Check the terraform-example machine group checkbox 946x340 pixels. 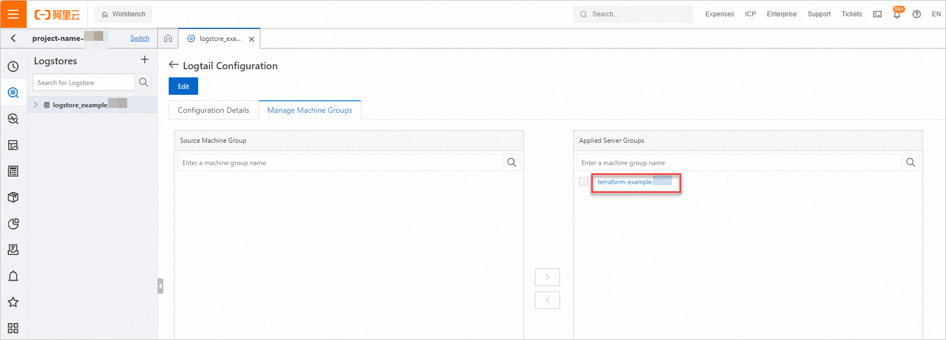[584, 181]
